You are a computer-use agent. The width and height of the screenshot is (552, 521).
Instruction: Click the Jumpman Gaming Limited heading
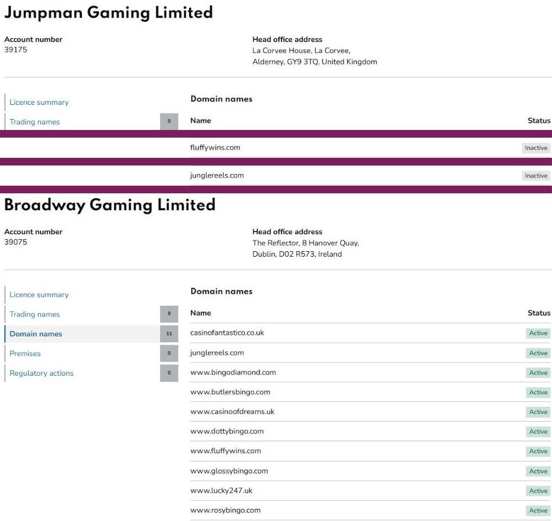point(108,13)
